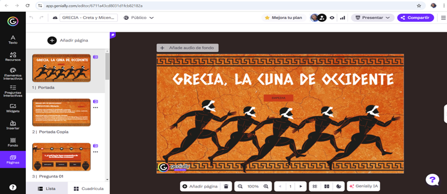This screenshot has height=194, width=447.
Task: Expand the Presentar dropdown
Action: pos(373,18)
